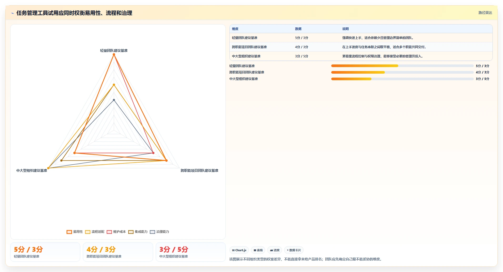The width and height of the screenshot is (503, 272).
Task: Click the 跨职能项目团队建议基准 radar axis label
Action: pos(199,170)
